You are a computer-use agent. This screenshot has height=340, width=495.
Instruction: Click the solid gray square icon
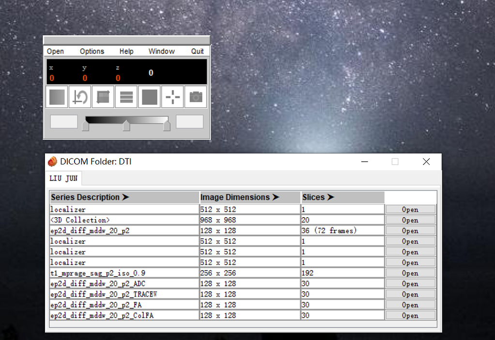[x=150, y=97]
